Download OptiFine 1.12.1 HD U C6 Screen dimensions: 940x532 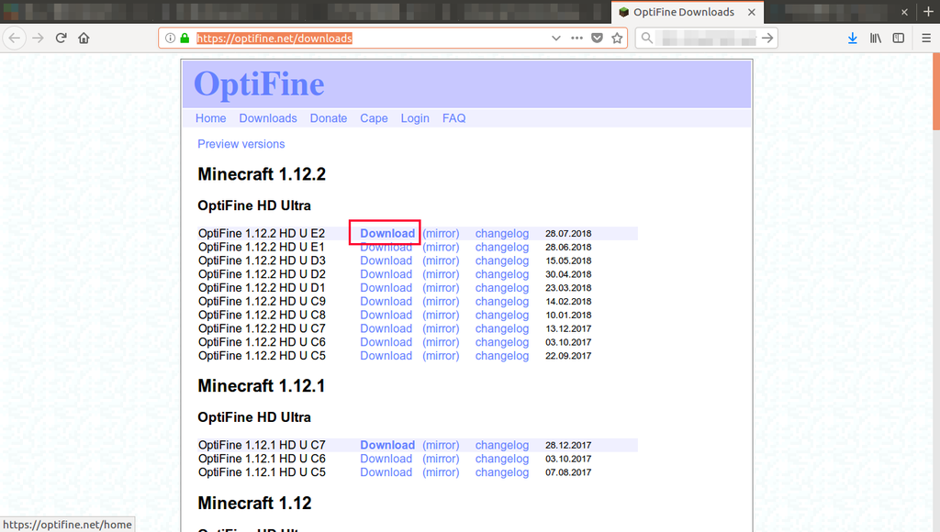(x=386, y=459)
